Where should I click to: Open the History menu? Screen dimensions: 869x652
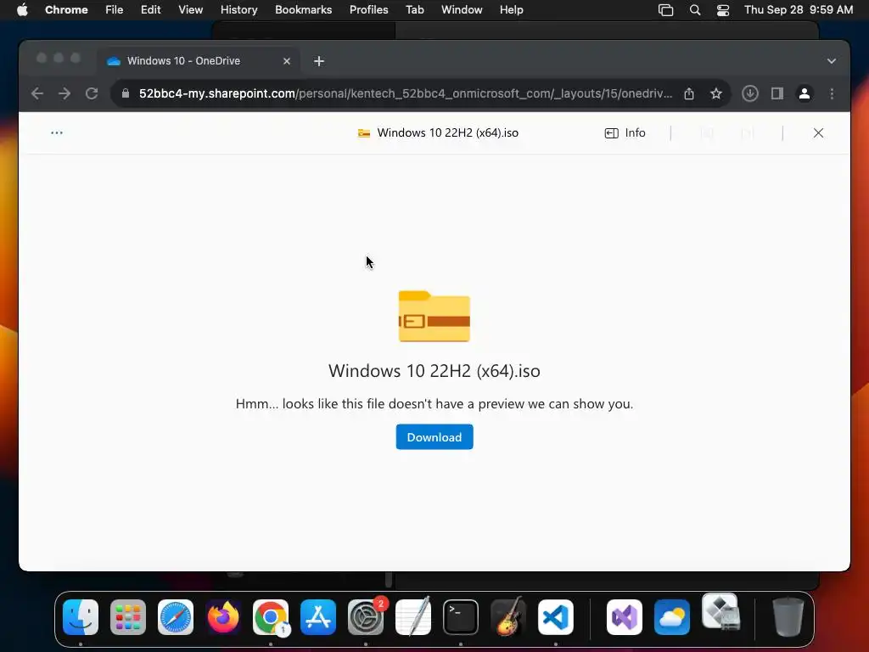pos(238,10)
